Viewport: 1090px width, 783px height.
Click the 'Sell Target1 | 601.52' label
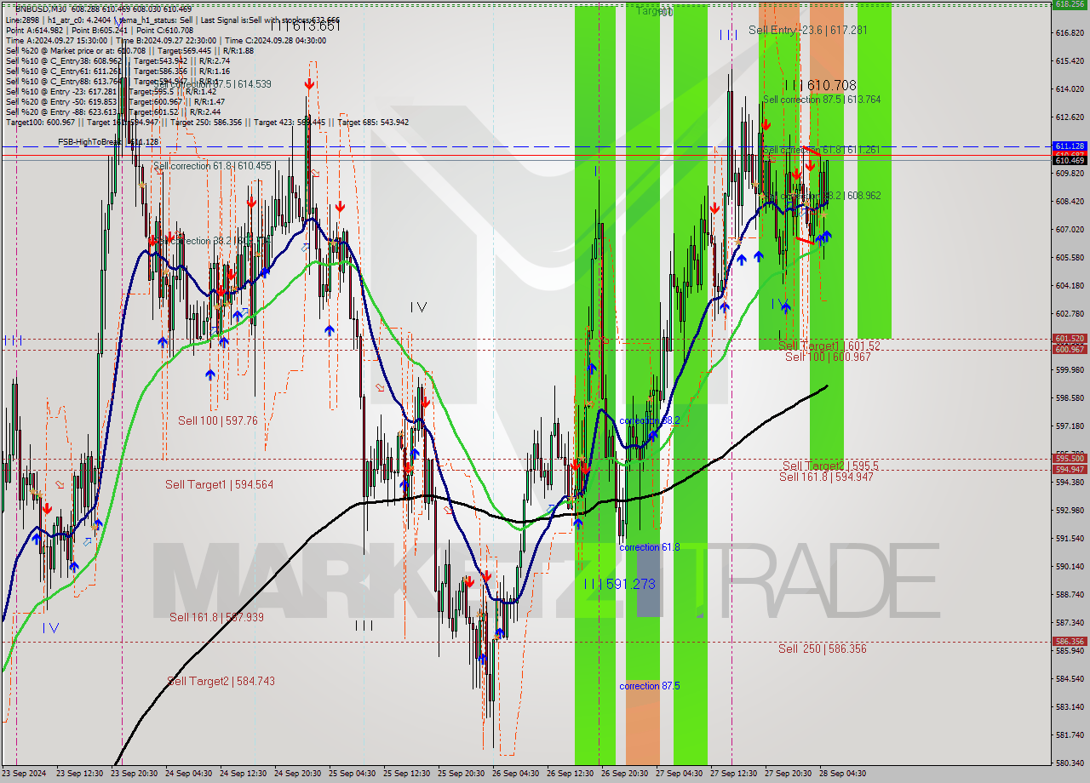[829, 346]
